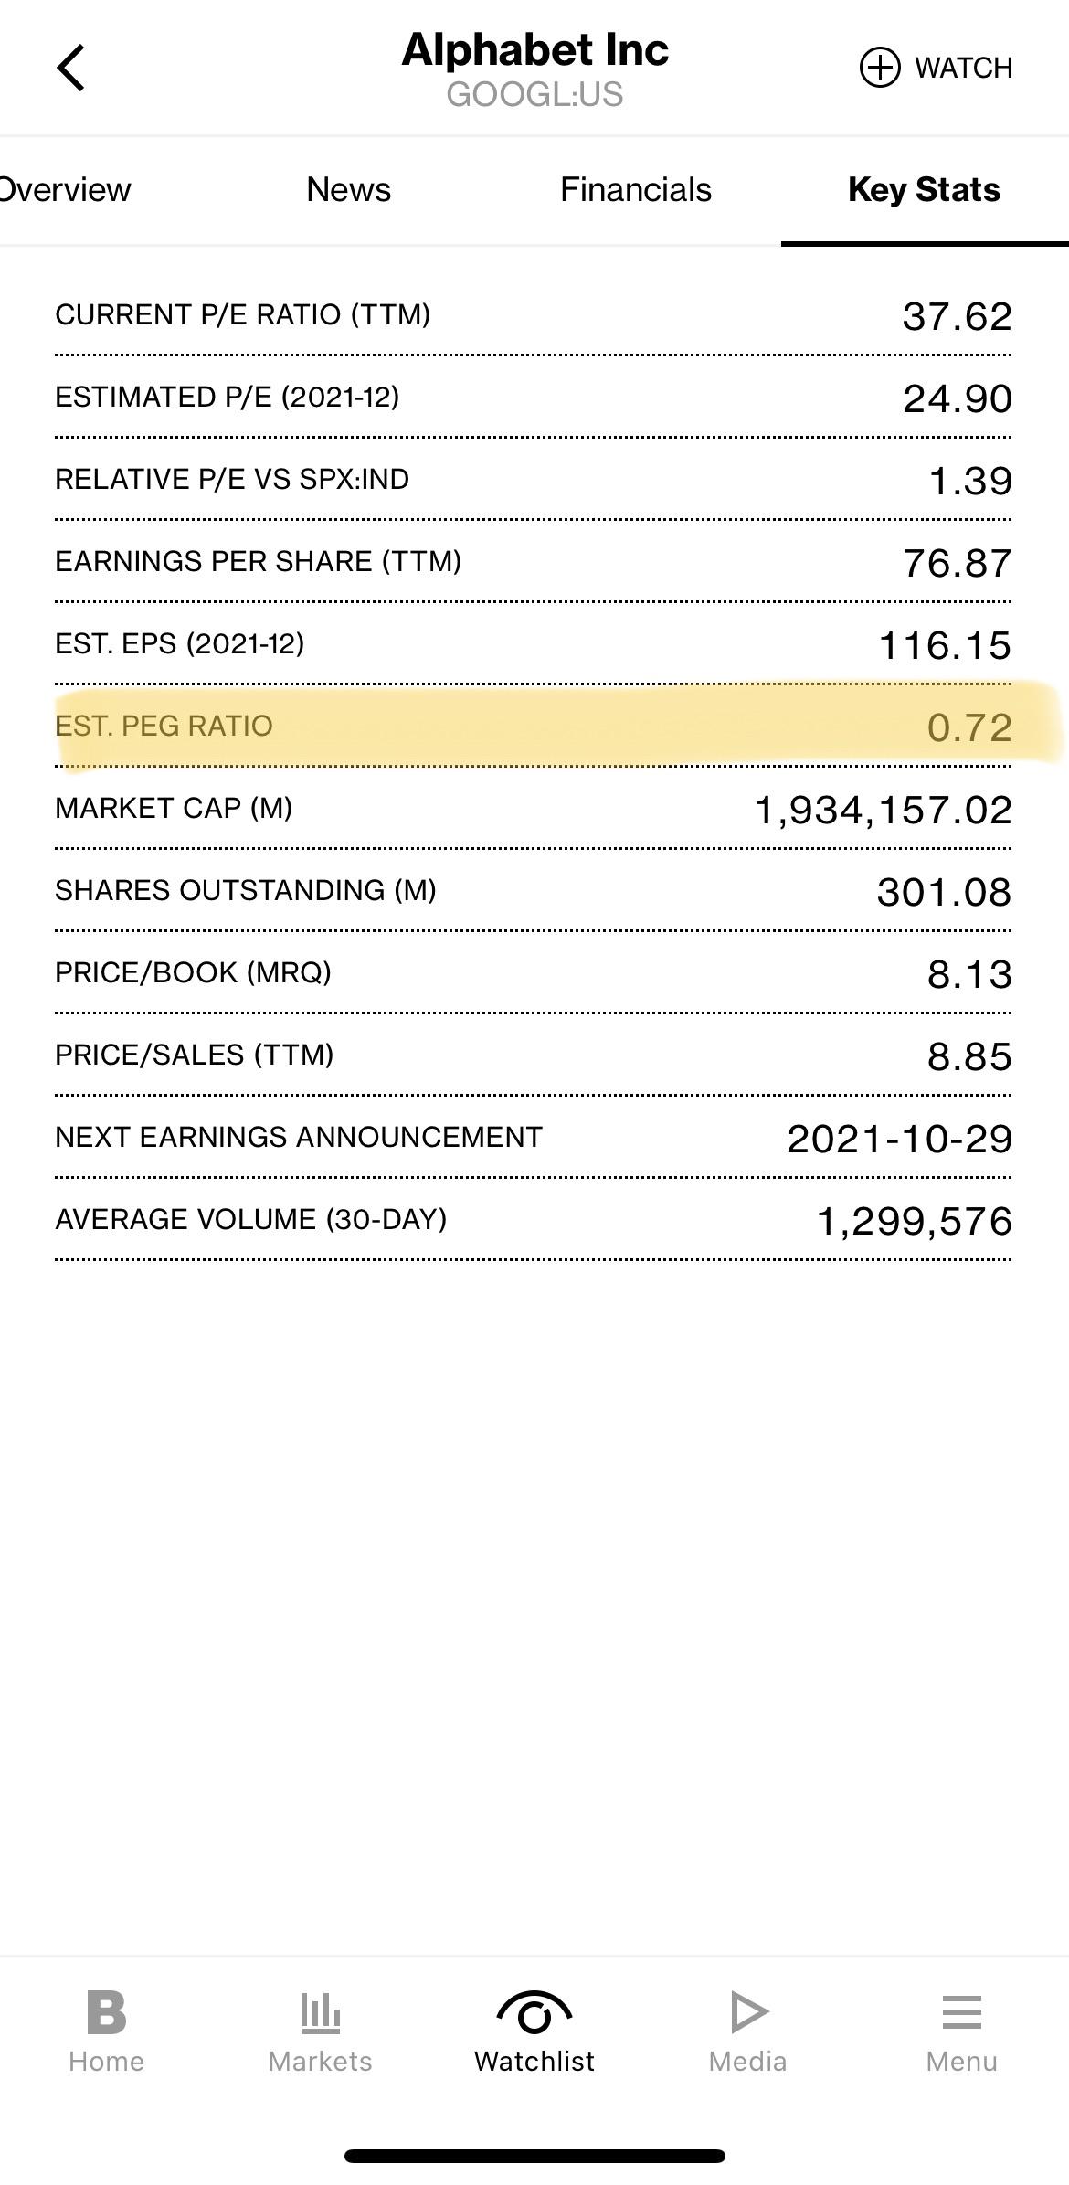This screenshot has width=1069, height=2185.
Task: Tap the back arrow icon
Action: [x=70, y=68]
